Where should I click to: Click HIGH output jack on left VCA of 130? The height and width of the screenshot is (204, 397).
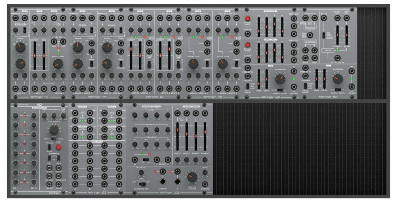207,44
